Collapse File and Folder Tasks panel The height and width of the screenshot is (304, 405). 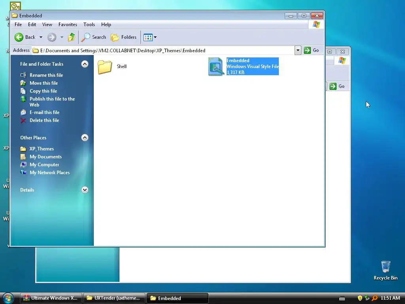coord(85,64)
